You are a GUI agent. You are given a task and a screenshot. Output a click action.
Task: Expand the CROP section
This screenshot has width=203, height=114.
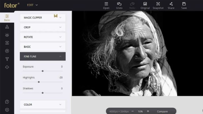43,27
